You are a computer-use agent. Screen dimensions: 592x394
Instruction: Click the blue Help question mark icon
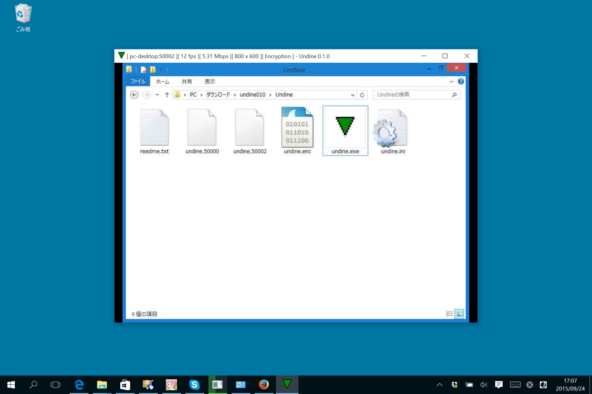[x=461, y=81]
